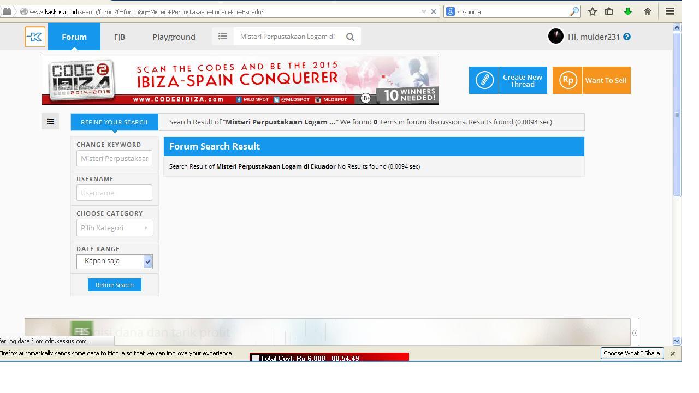
Task: Switch to the FJB tab
Action: [x=120, y=37]
